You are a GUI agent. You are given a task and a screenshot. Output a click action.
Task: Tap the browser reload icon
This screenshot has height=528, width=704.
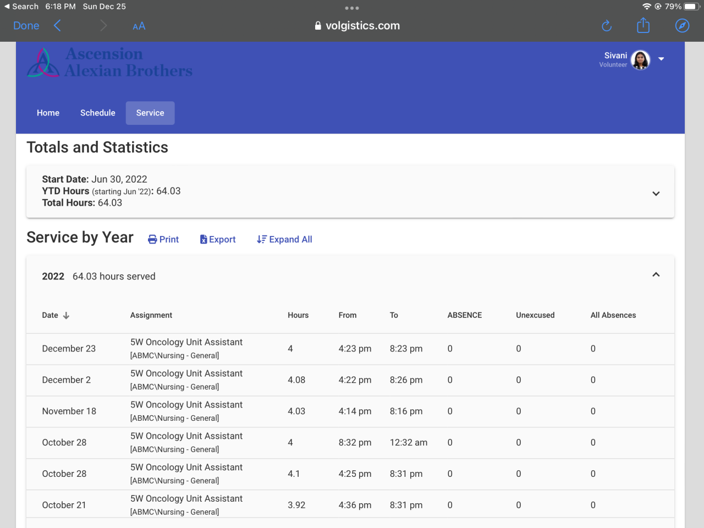tap(606, 26)
